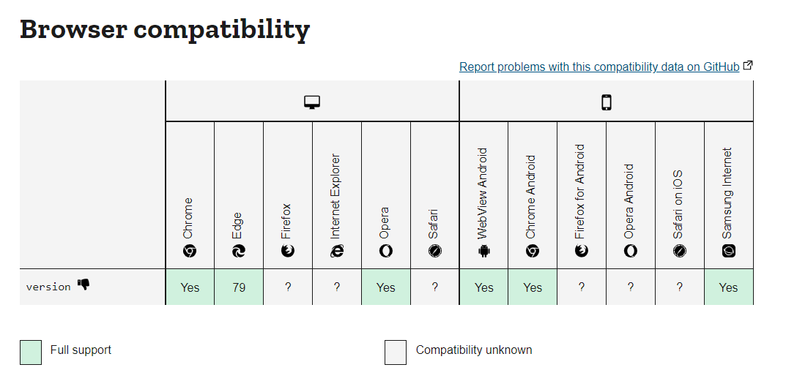Image resolution: width=797 pixels, height=381 pixels.
Task: Click the Compatibility unknown legend swatch
Action: (396, 352)
